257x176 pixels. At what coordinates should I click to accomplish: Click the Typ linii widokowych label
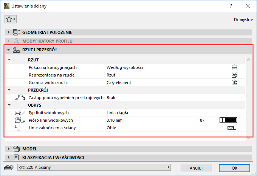pyautogui.click(x=48, y=113)
